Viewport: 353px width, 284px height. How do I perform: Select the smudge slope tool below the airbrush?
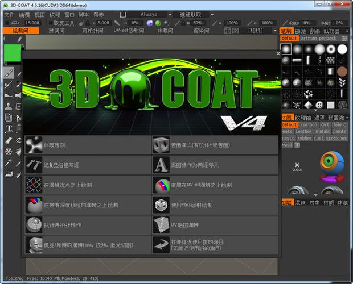9,95
